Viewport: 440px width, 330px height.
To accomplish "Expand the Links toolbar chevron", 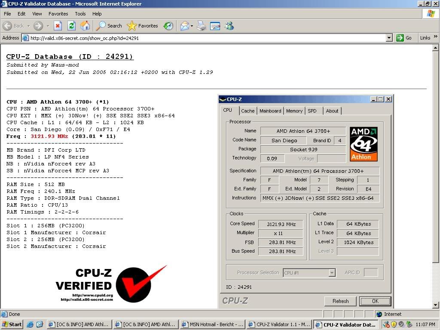I will click(x=436, y=37).
